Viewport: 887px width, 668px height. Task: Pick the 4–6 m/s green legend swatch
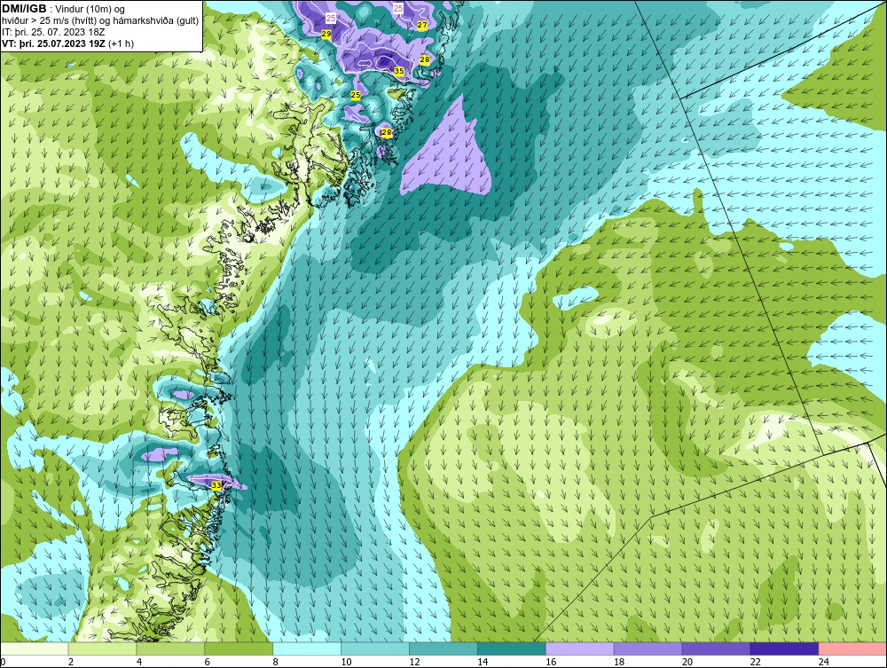171,648
